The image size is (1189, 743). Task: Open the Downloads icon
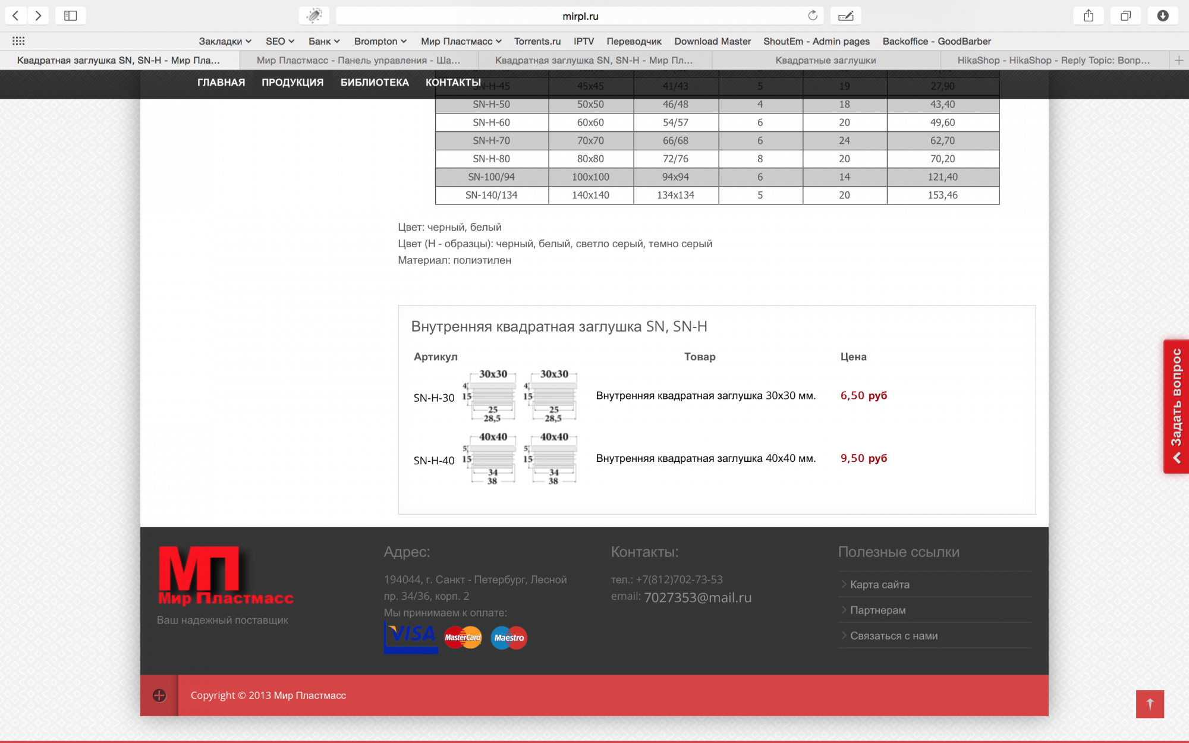coord(1163,15)
